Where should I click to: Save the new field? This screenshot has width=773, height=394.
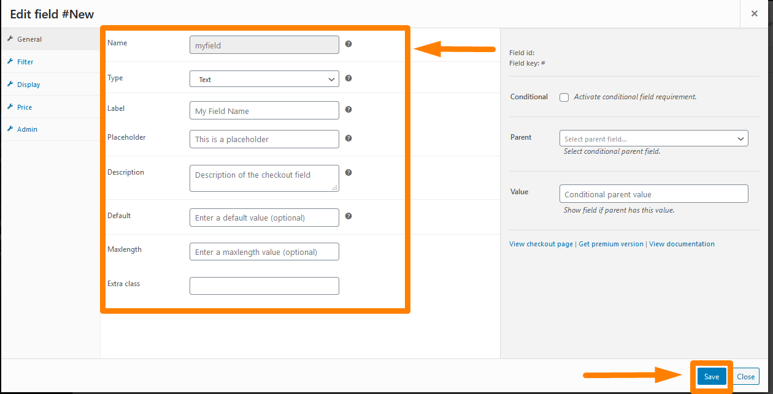coord(712,377)
